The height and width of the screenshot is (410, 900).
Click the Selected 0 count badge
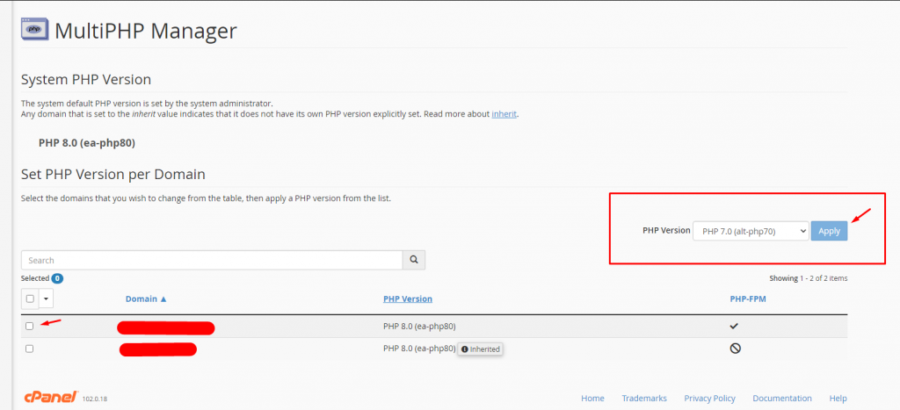click(57, 278)
